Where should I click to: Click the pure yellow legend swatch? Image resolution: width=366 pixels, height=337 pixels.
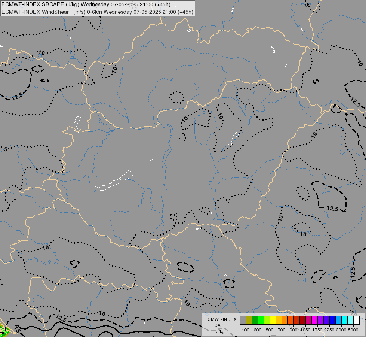point(273,320)
